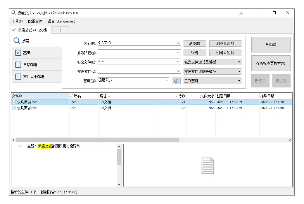Sort by 存取日期 column header
The image size is (304, 204).
click(276, 96)
